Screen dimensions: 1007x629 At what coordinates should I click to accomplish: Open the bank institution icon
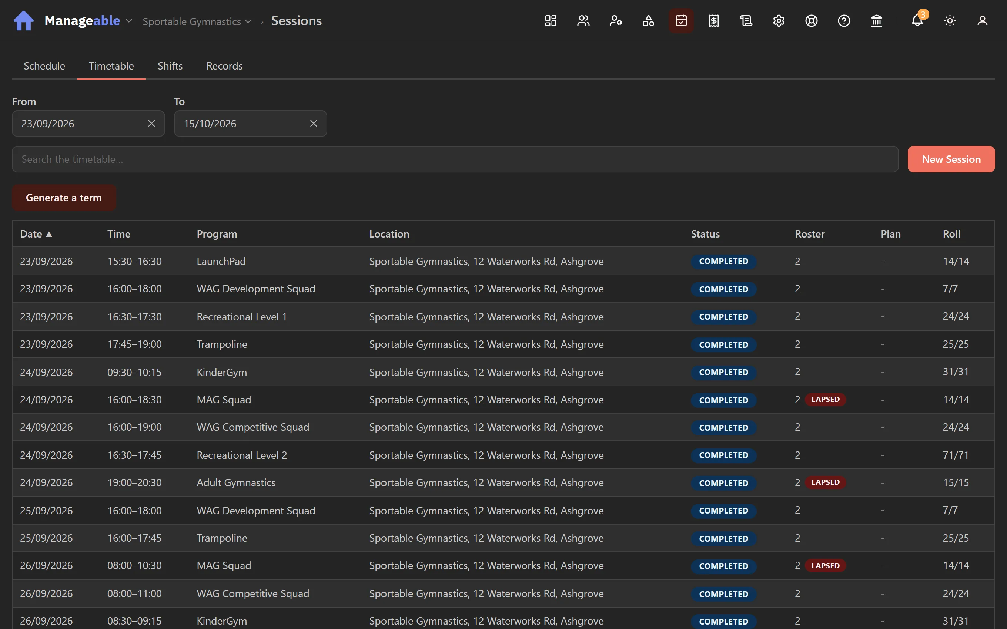(876, 20)
